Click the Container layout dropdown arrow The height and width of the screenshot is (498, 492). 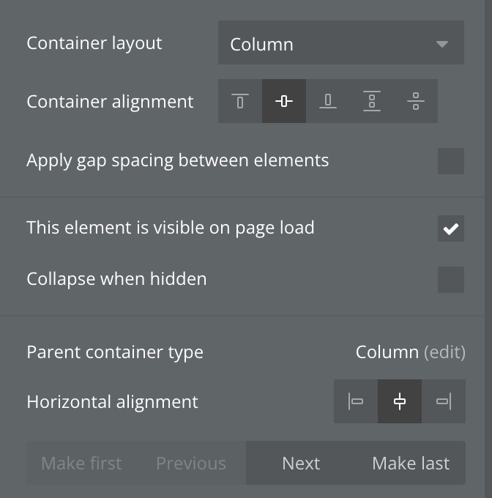(442, 44)
